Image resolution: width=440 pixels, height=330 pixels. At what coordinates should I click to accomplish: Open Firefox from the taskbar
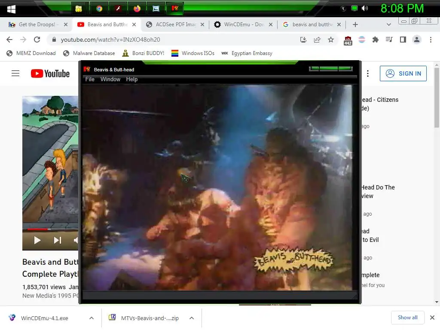pos(137,9)
